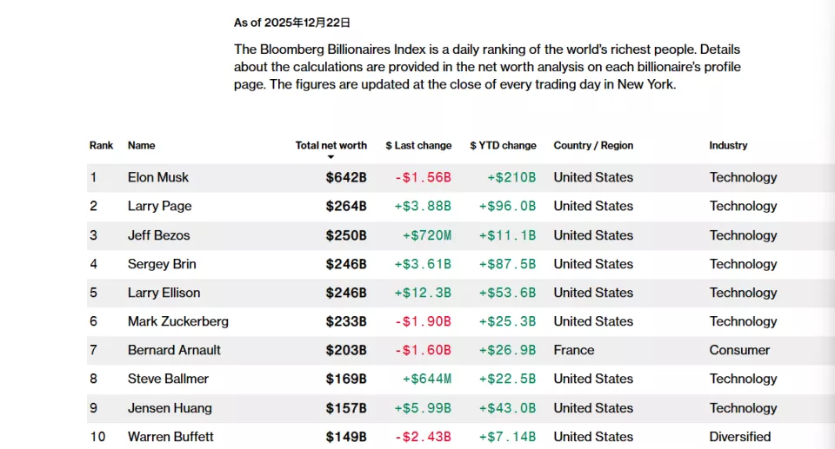The image size is (835, 449).
Task: Select Jeff Bezos in the ranking
Action: [158, 235]
